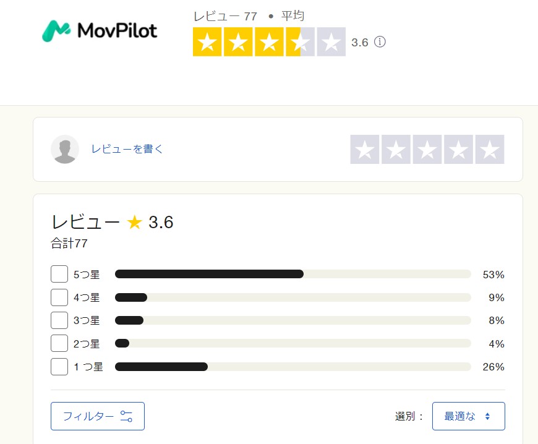The height and width of the screenshot is (444, 538).
Task: Open the 最適な sort dropdown
Action: [468, 416]
